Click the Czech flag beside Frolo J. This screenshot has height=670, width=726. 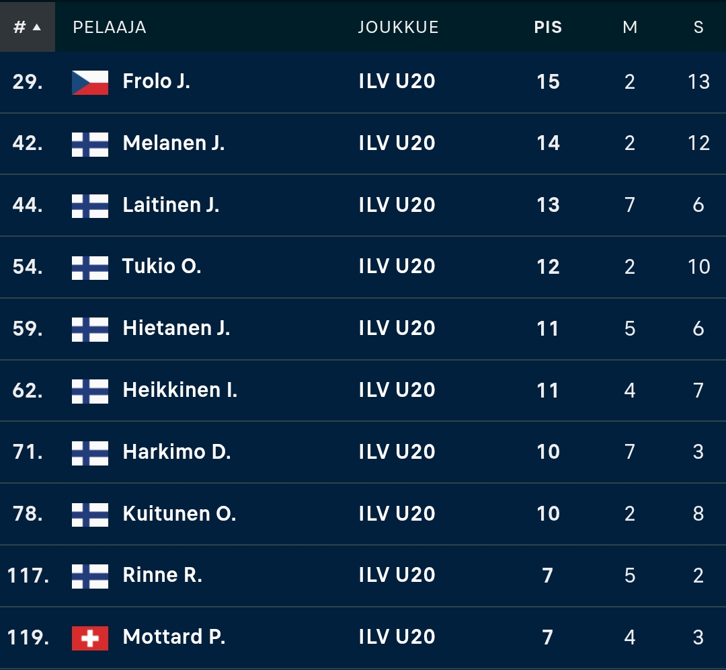click(x=90, y=82)
